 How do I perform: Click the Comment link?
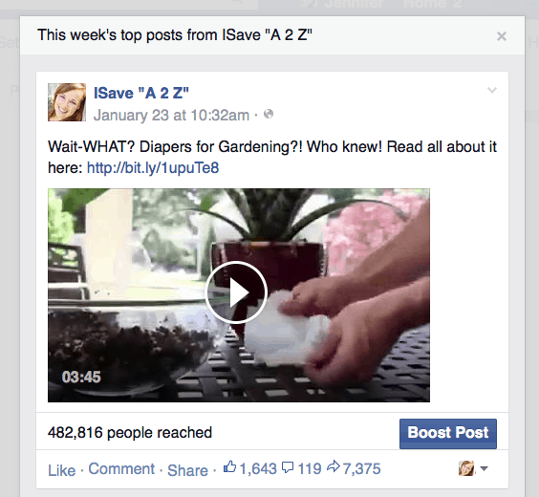[121, 469]
